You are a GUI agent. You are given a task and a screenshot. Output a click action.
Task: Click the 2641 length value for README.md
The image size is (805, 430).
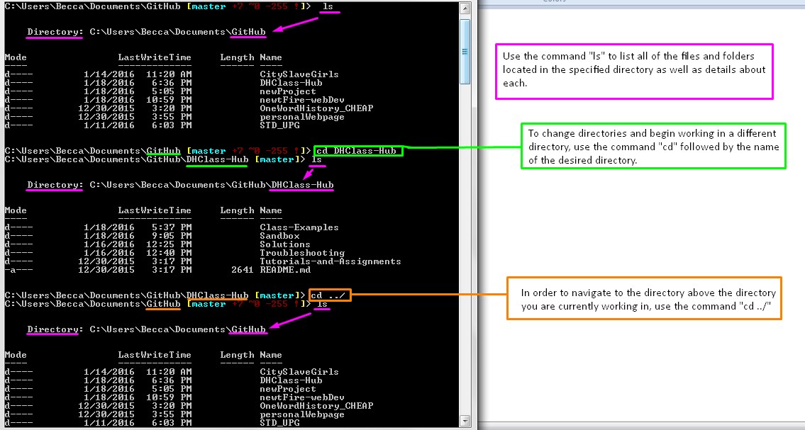coord(242,270)
